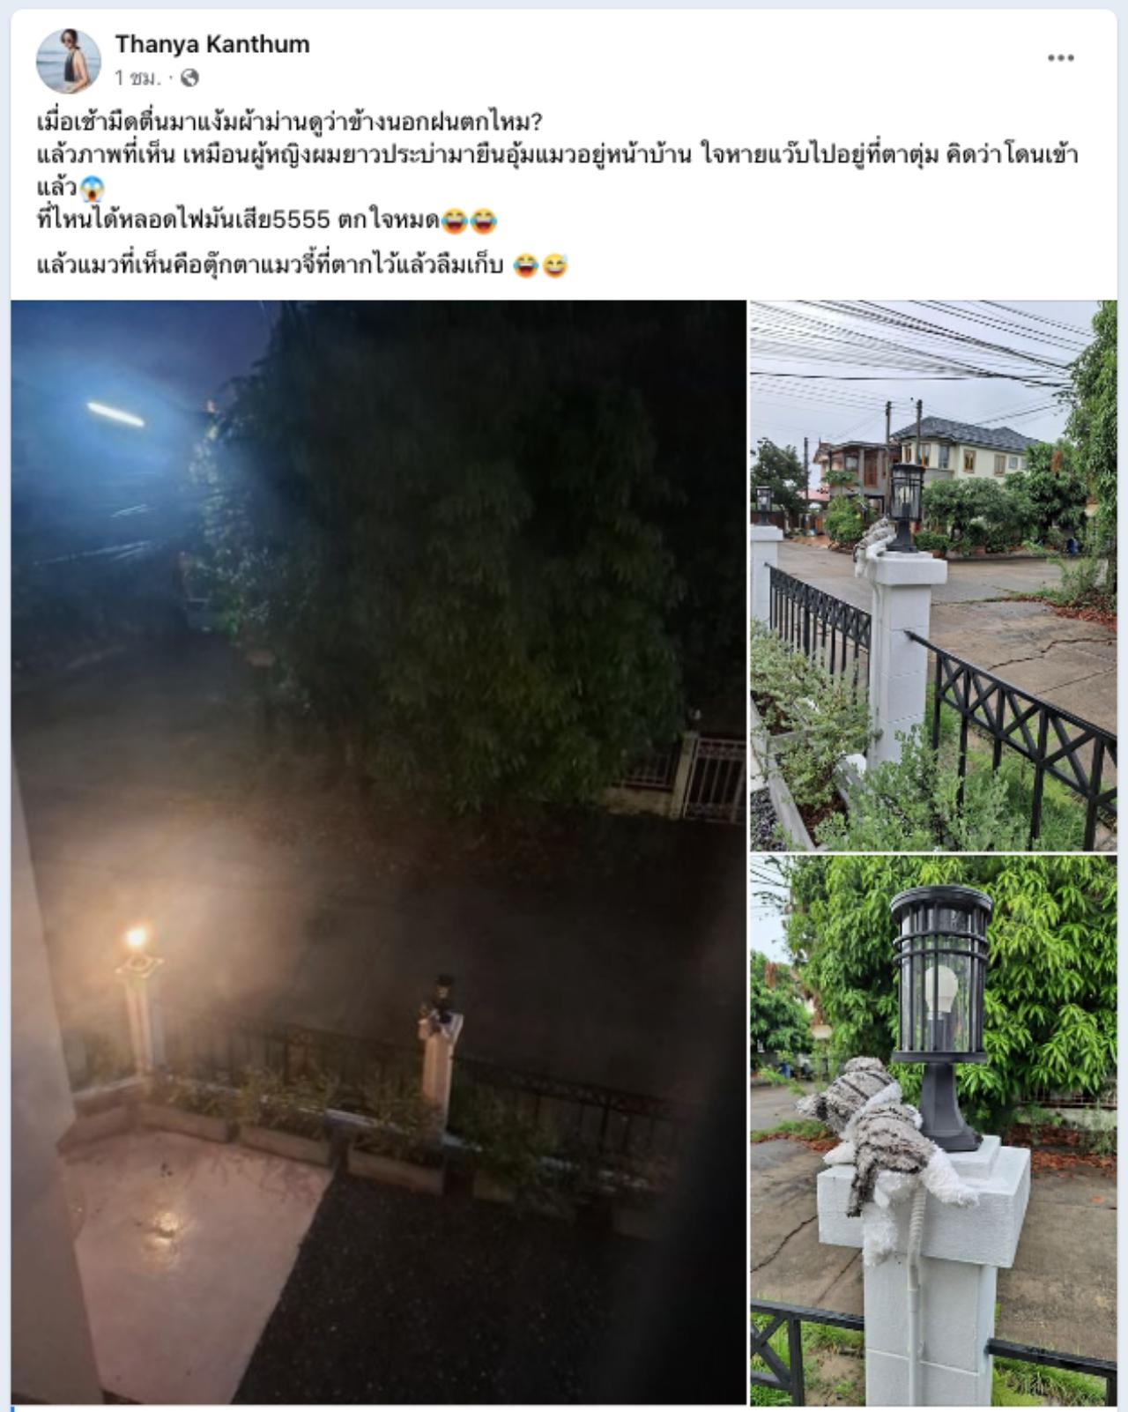
Task: Click text line starting "แล้วแมวที่เห็นคือตุ๊กตา"
Action: click(271, 264)
